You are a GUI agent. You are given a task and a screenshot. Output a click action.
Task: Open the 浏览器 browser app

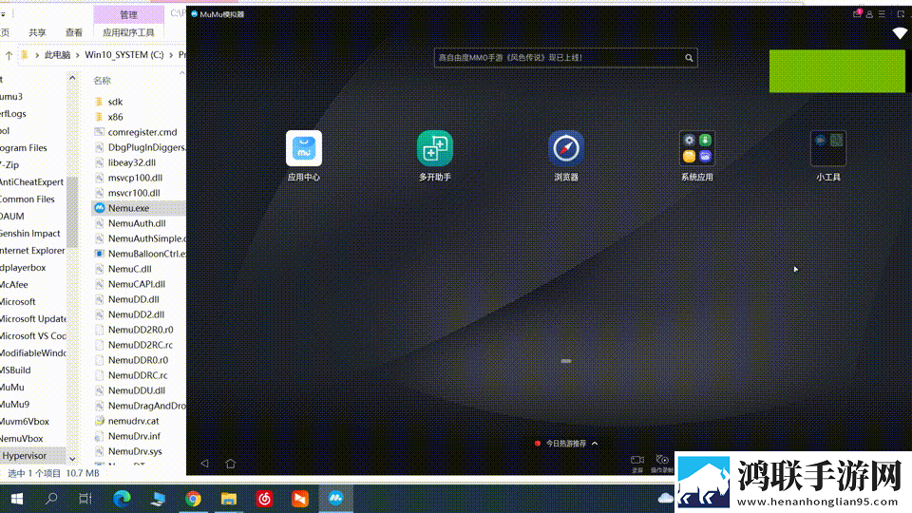pos(566,148)
